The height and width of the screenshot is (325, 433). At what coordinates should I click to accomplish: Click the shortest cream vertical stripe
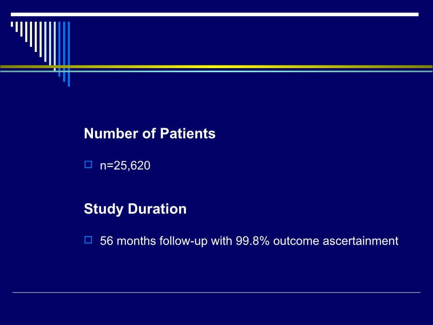pos(12,24)
